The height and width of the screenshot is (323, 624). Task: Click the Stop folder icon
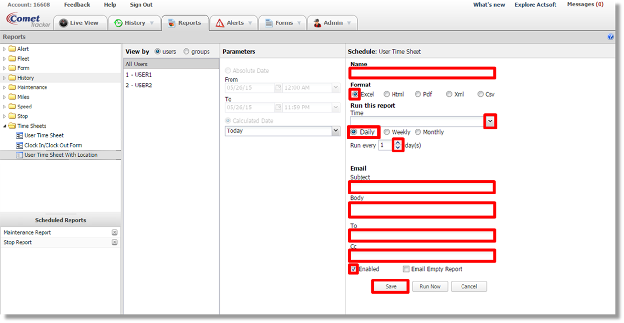pos(12,116)
